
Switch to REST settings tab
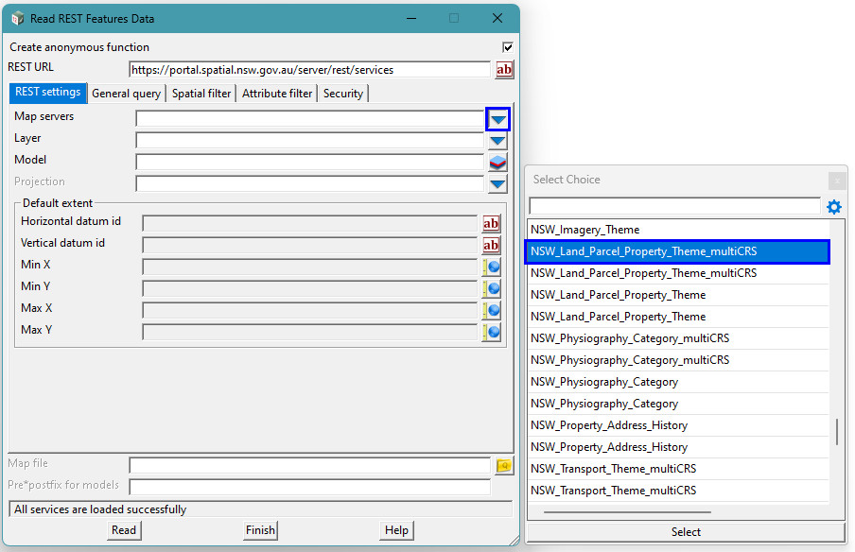click(47, 92)
